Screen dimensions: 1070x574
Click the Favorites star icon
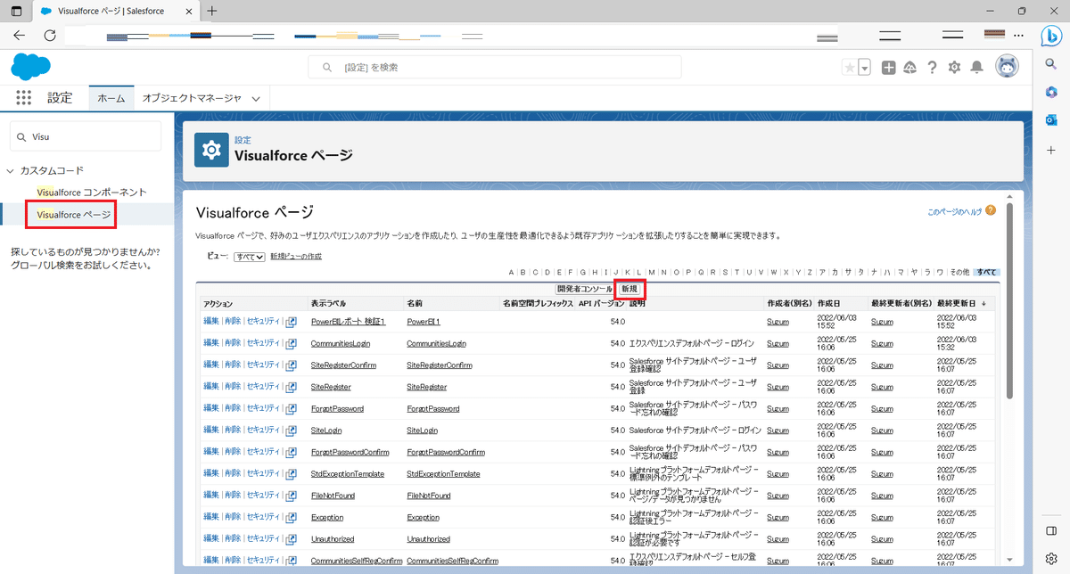[849, 68]
